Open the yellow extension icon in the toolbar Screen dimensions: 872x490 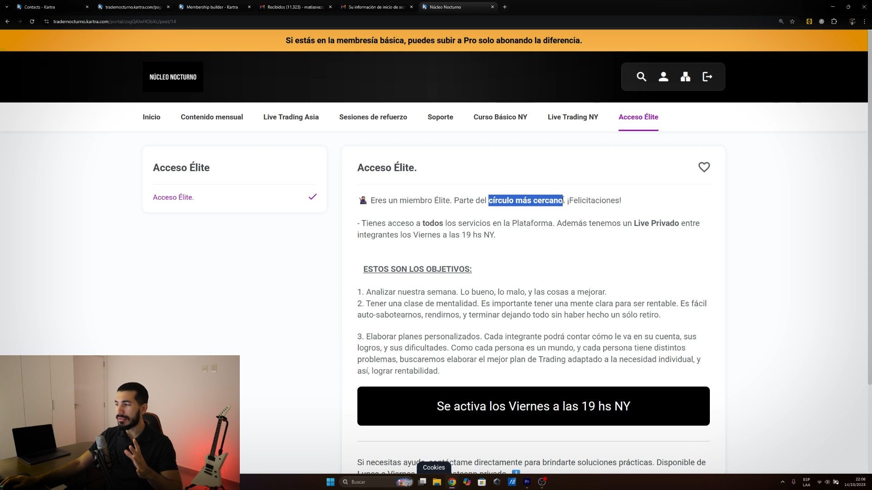coord(809,21)
